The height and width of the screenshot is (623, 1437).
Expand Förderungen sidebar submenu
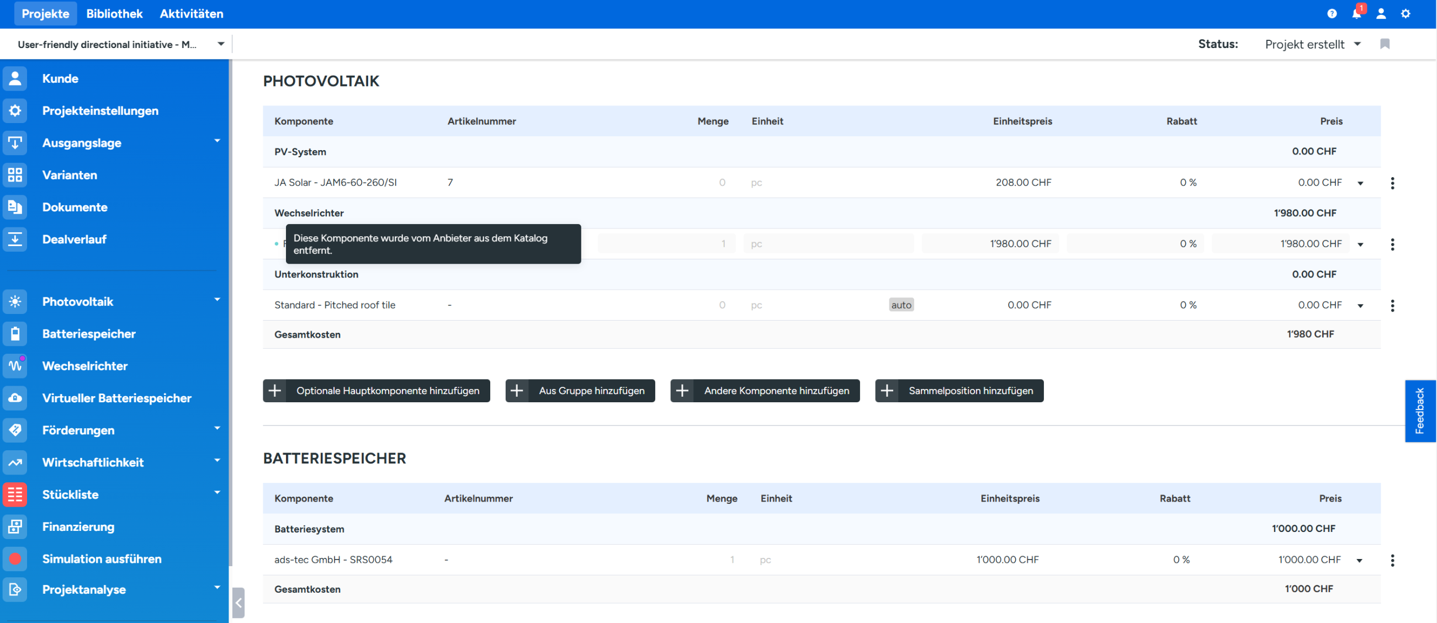coord(217,428)
